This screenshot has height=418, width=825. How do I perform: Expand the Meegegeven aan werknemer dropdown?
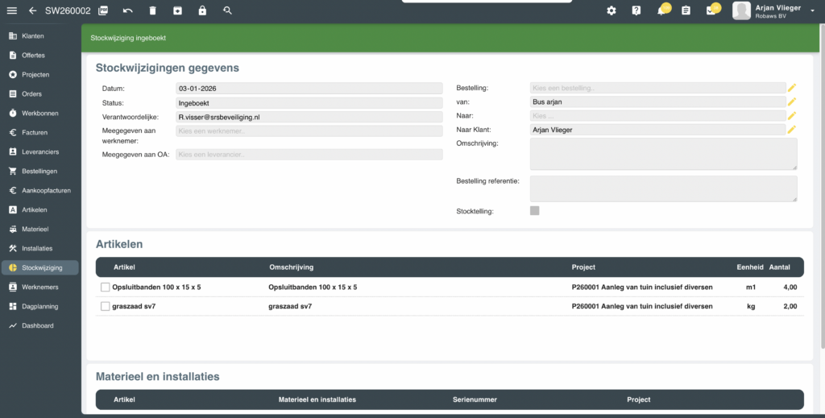tap(309, 130)
